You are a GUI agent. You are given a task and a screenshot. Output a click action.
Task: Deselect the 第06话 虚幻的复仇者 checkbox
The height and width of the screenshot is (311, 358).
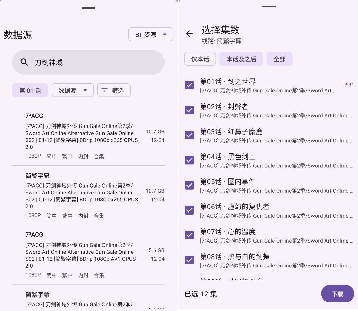point(189,210)
